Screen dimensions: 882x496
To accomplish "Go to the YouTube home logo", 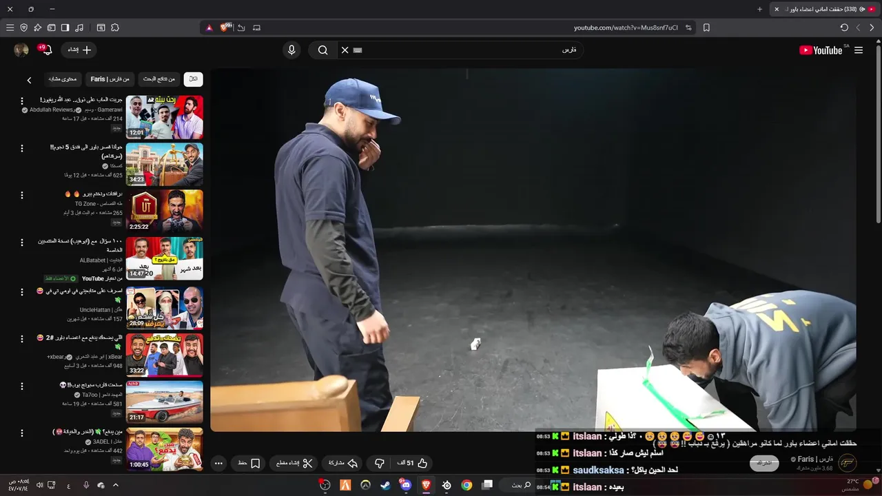I will pyautogui.click(x=821, y=50).
